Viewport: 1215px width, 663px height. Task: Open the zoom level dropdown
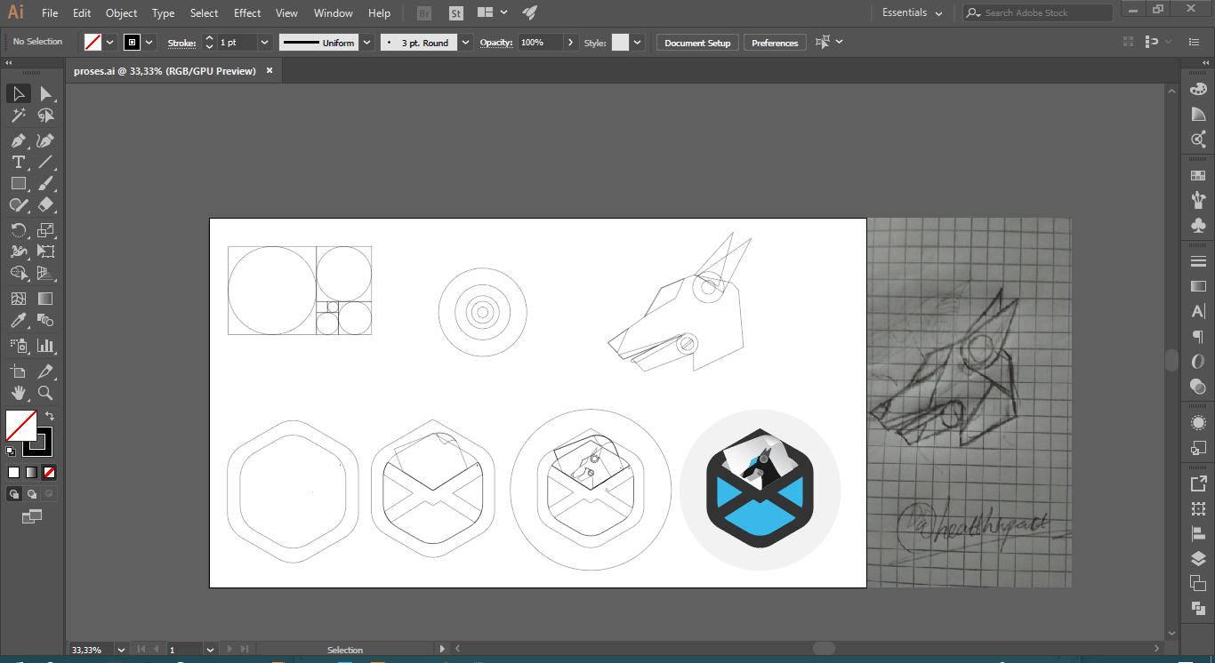[x=121, y=650]
